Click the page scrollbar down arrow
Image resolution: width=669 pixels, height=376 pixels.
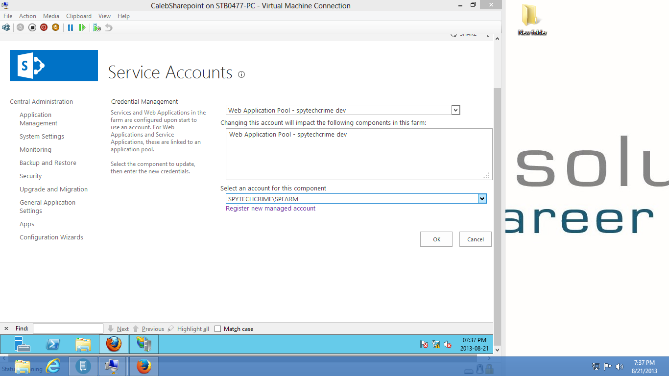click(x=498, y=350)
